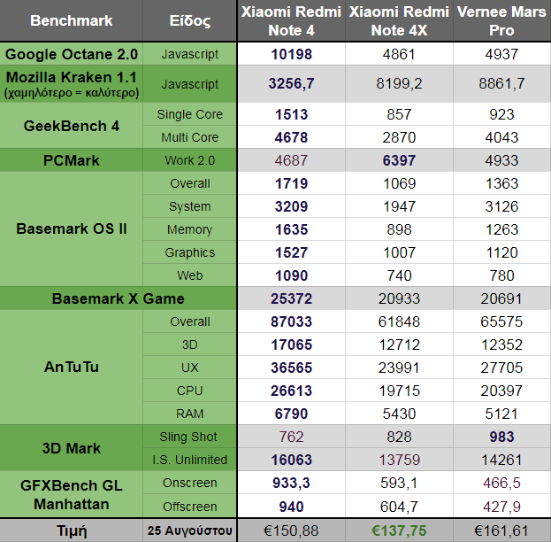Click the Basemark OS II System cell
Image resolution: width=551 pixels, height=542 pixels.
click(190, 206)
